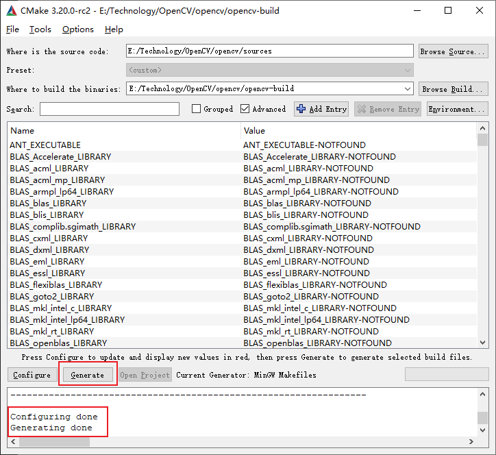Select the ANT_EXECUTABLE entry name

pyautogui.click(x=45, y=145)
